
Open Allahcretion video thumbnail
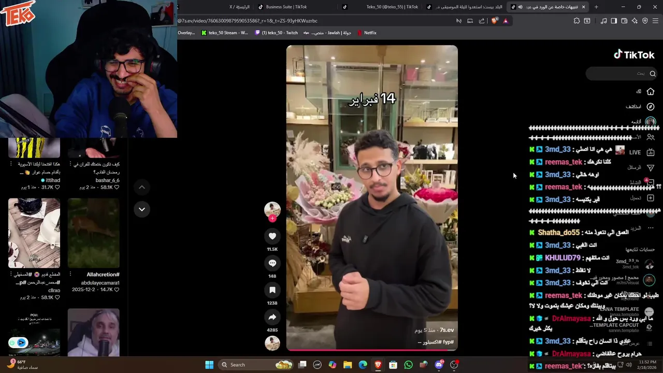pyautogui.click(x=94, y=233)
